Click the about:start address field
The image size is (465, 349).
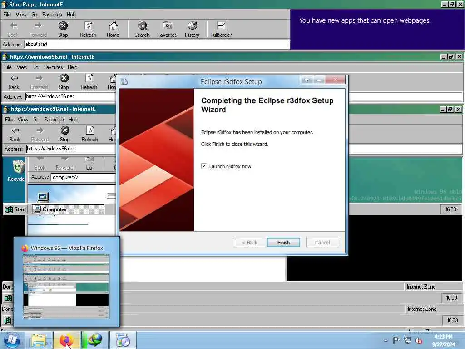[x=157, y=44]
